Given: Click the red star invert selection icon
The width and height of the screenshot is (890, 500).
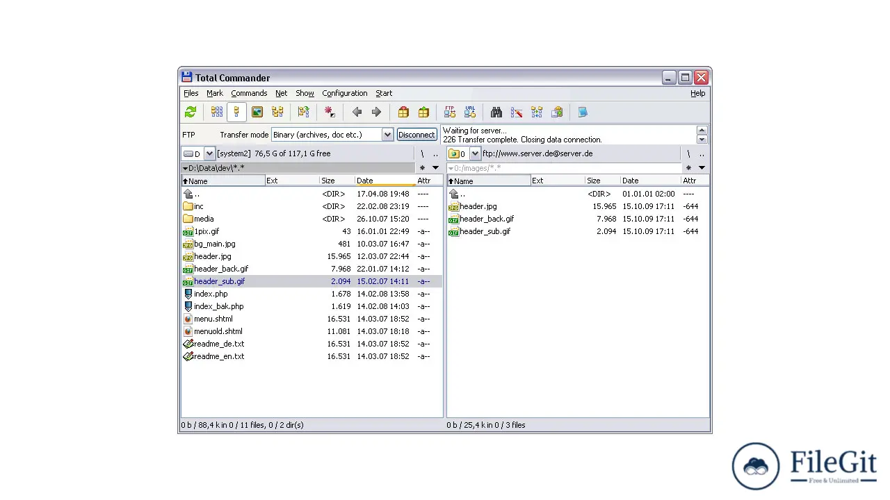Looking at the screenshot, I should (x=330, y=112).
